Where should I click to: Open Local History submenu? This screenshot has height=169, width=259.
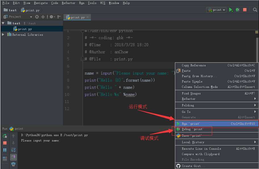coord(217,142)
